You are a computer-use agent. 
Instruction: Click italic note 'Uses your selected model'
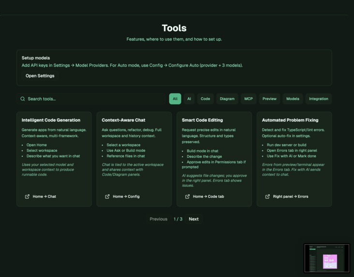(48, 170)
